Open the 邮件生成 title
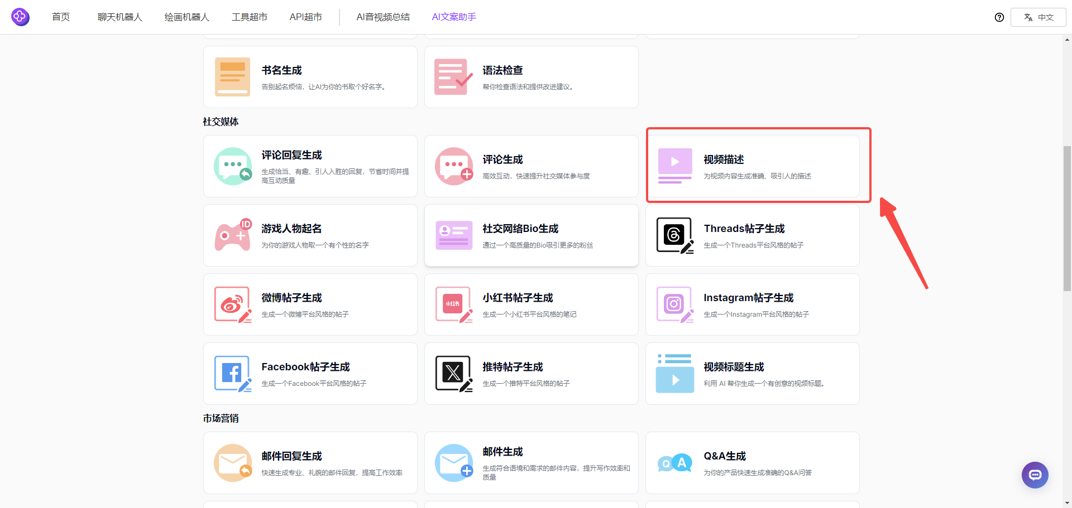The image size is (1072, 508). [x=503, y=452]
